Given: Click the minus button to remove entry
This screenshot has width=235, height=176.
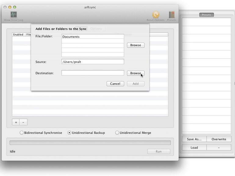Looking at the screenshot, I should click(x=23, y=122).
